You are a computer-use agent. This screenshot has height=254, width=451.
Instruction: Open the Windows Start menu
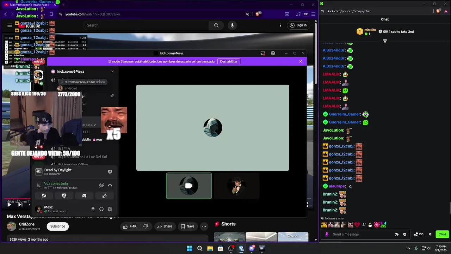pyautogui.click(x=190, y=248)
